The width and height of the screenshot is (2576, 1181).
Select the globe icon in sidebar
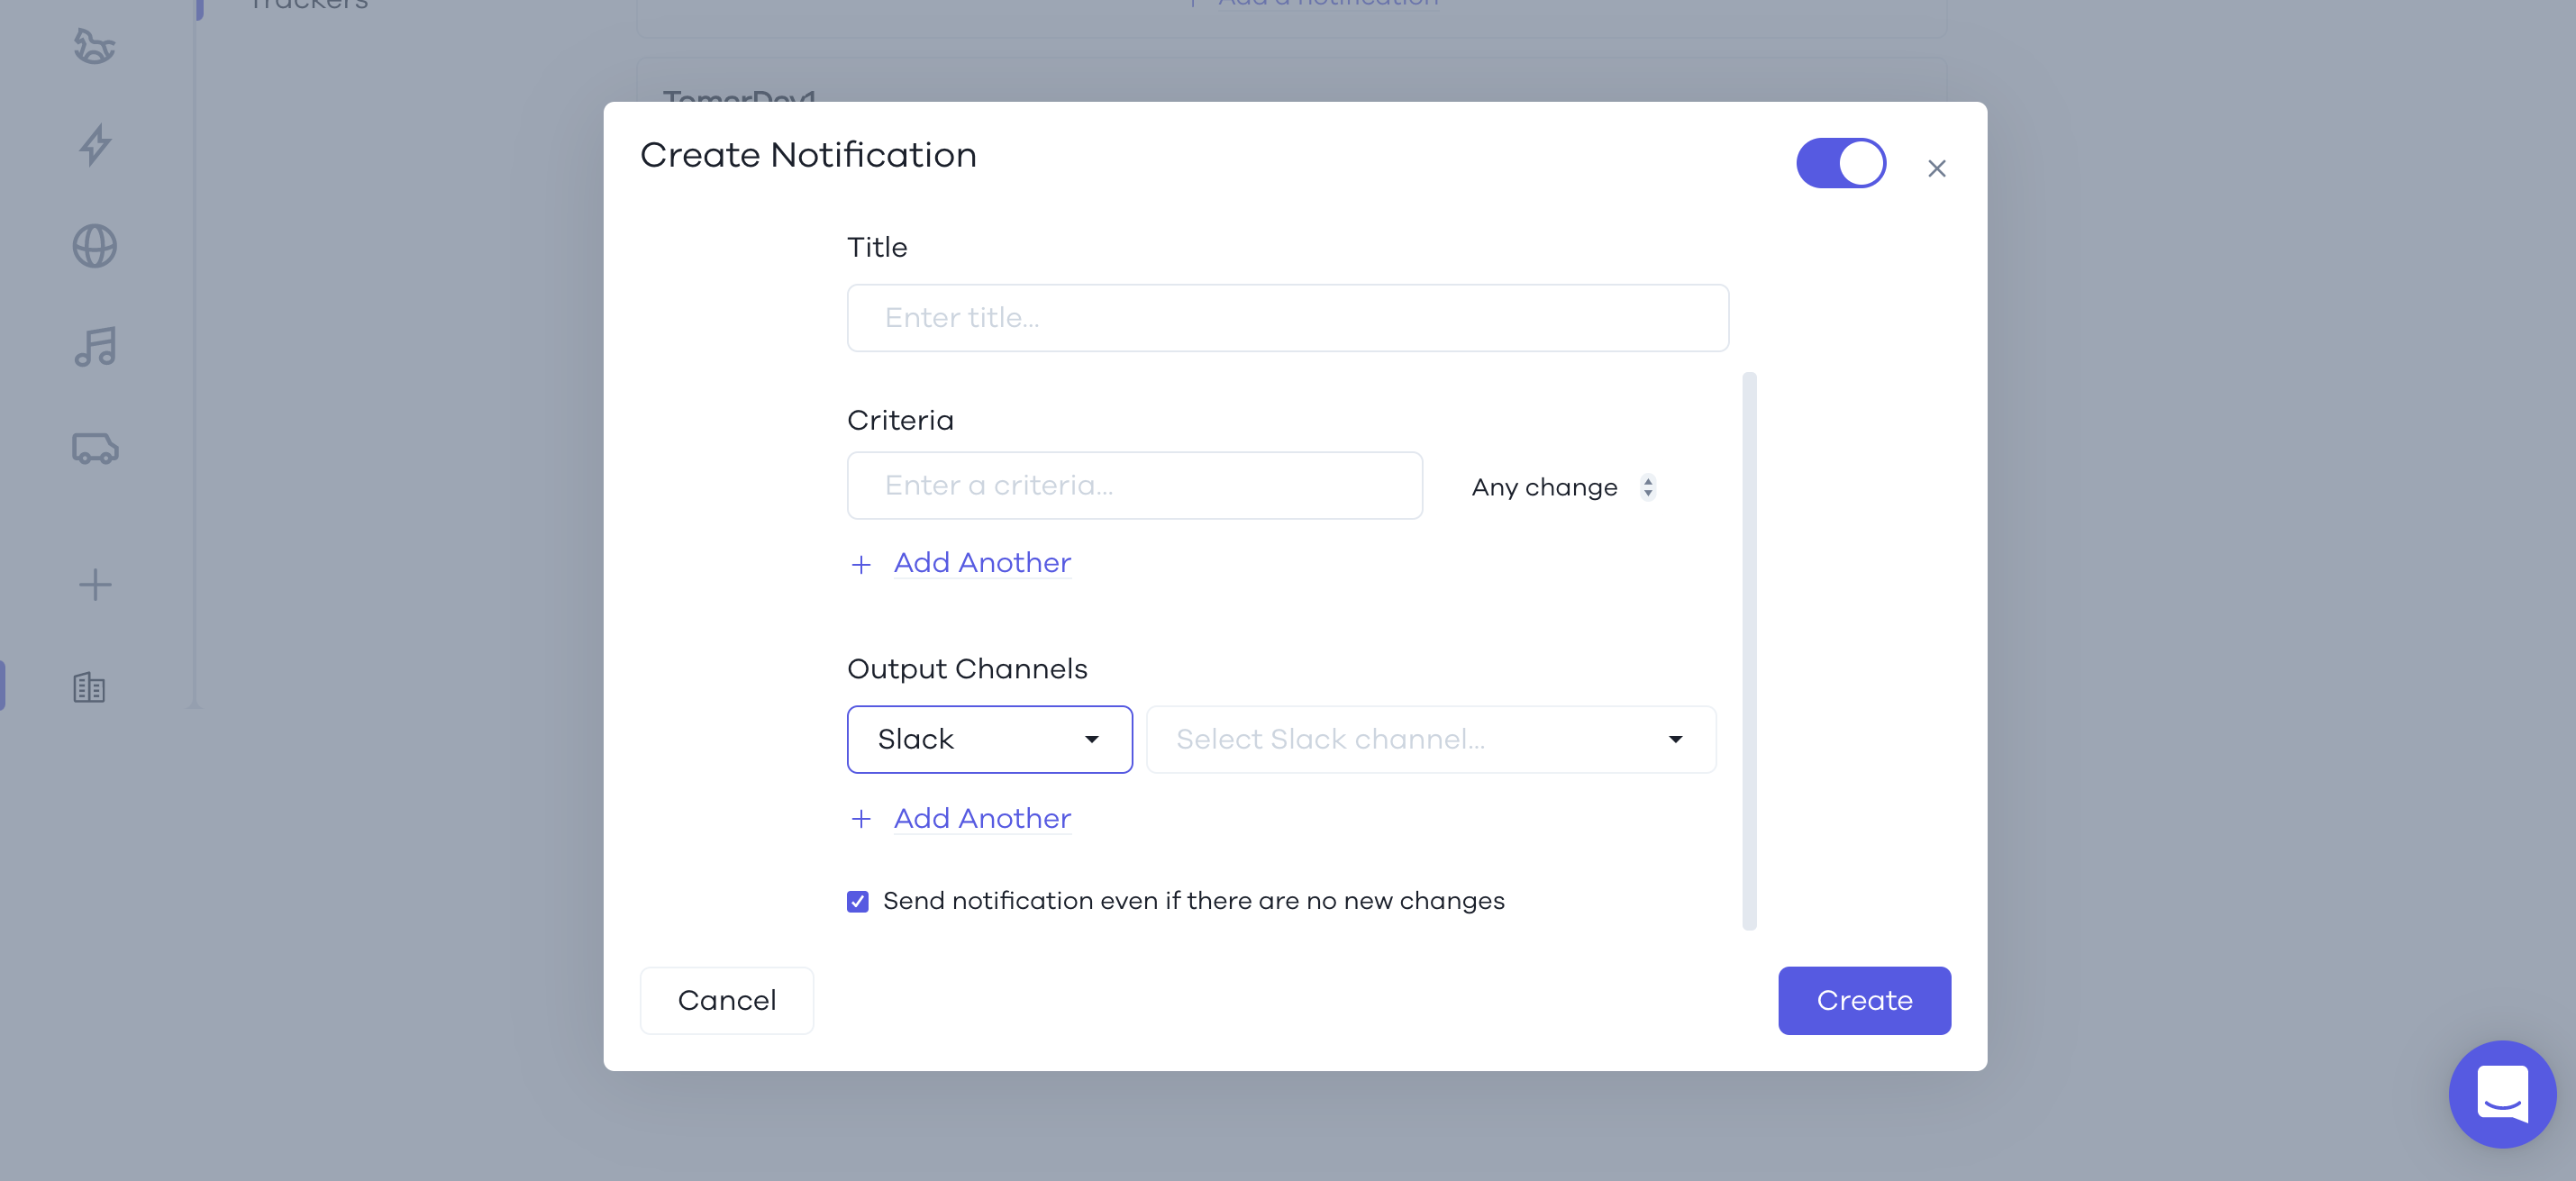coord(95,246)
